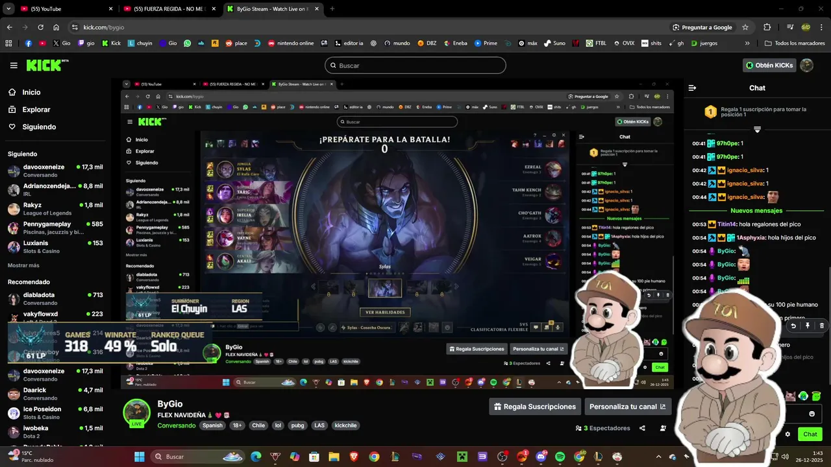
Task: Open a new browser tab
Action: tap(332, 8)
